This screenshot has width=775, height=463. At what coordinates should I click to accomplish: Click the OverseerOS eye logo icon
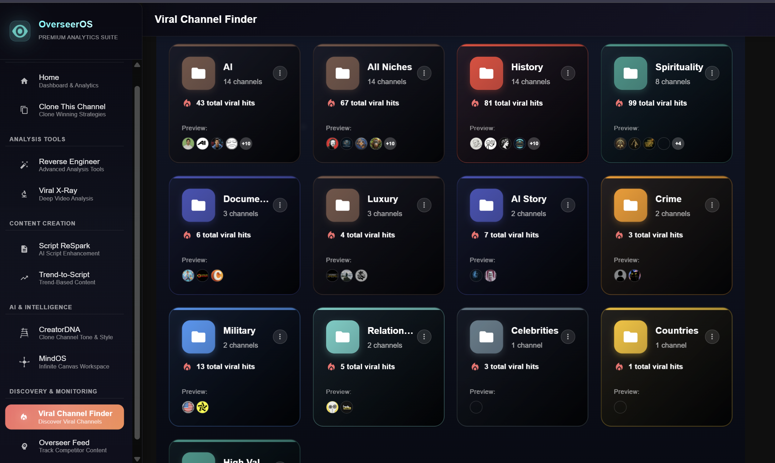[x=20, y=31]
